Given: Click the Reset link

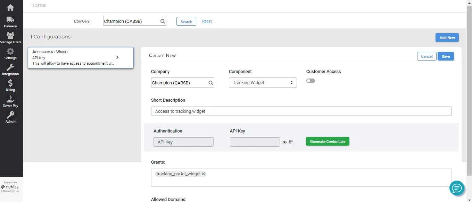Looking at the screenshot, I should click(207, 21).
